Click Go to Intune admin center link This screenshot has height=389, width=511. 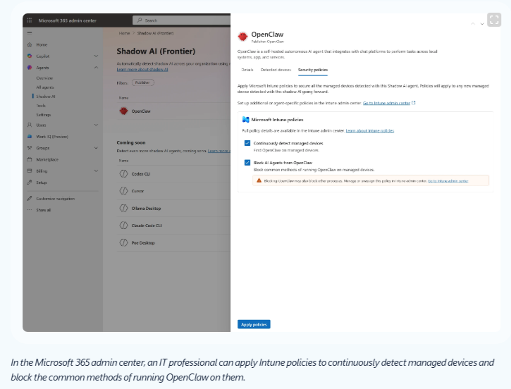(x=386, y=103)
